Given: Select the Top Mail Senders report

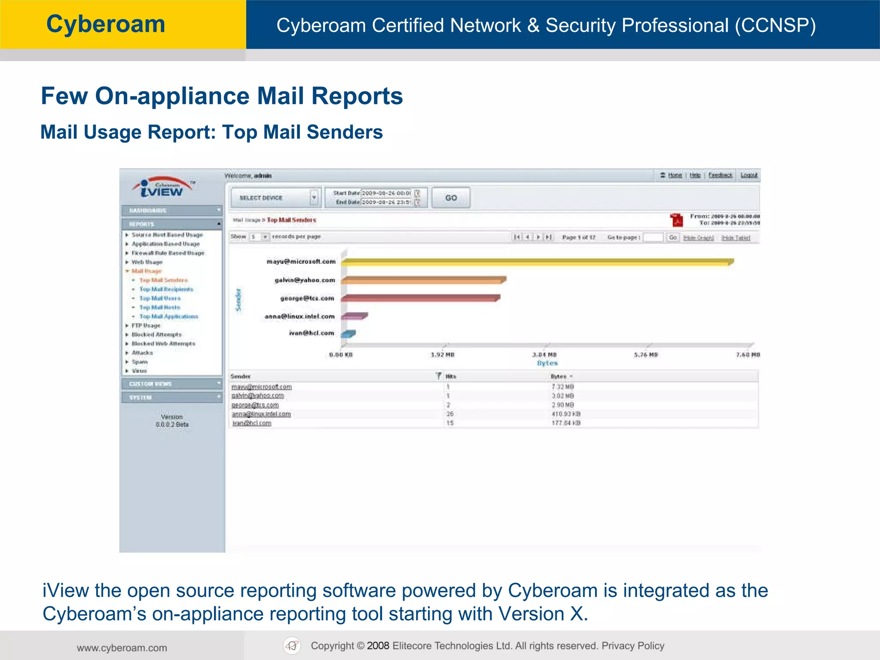Looking at the screenshot, I should [163, 280].
